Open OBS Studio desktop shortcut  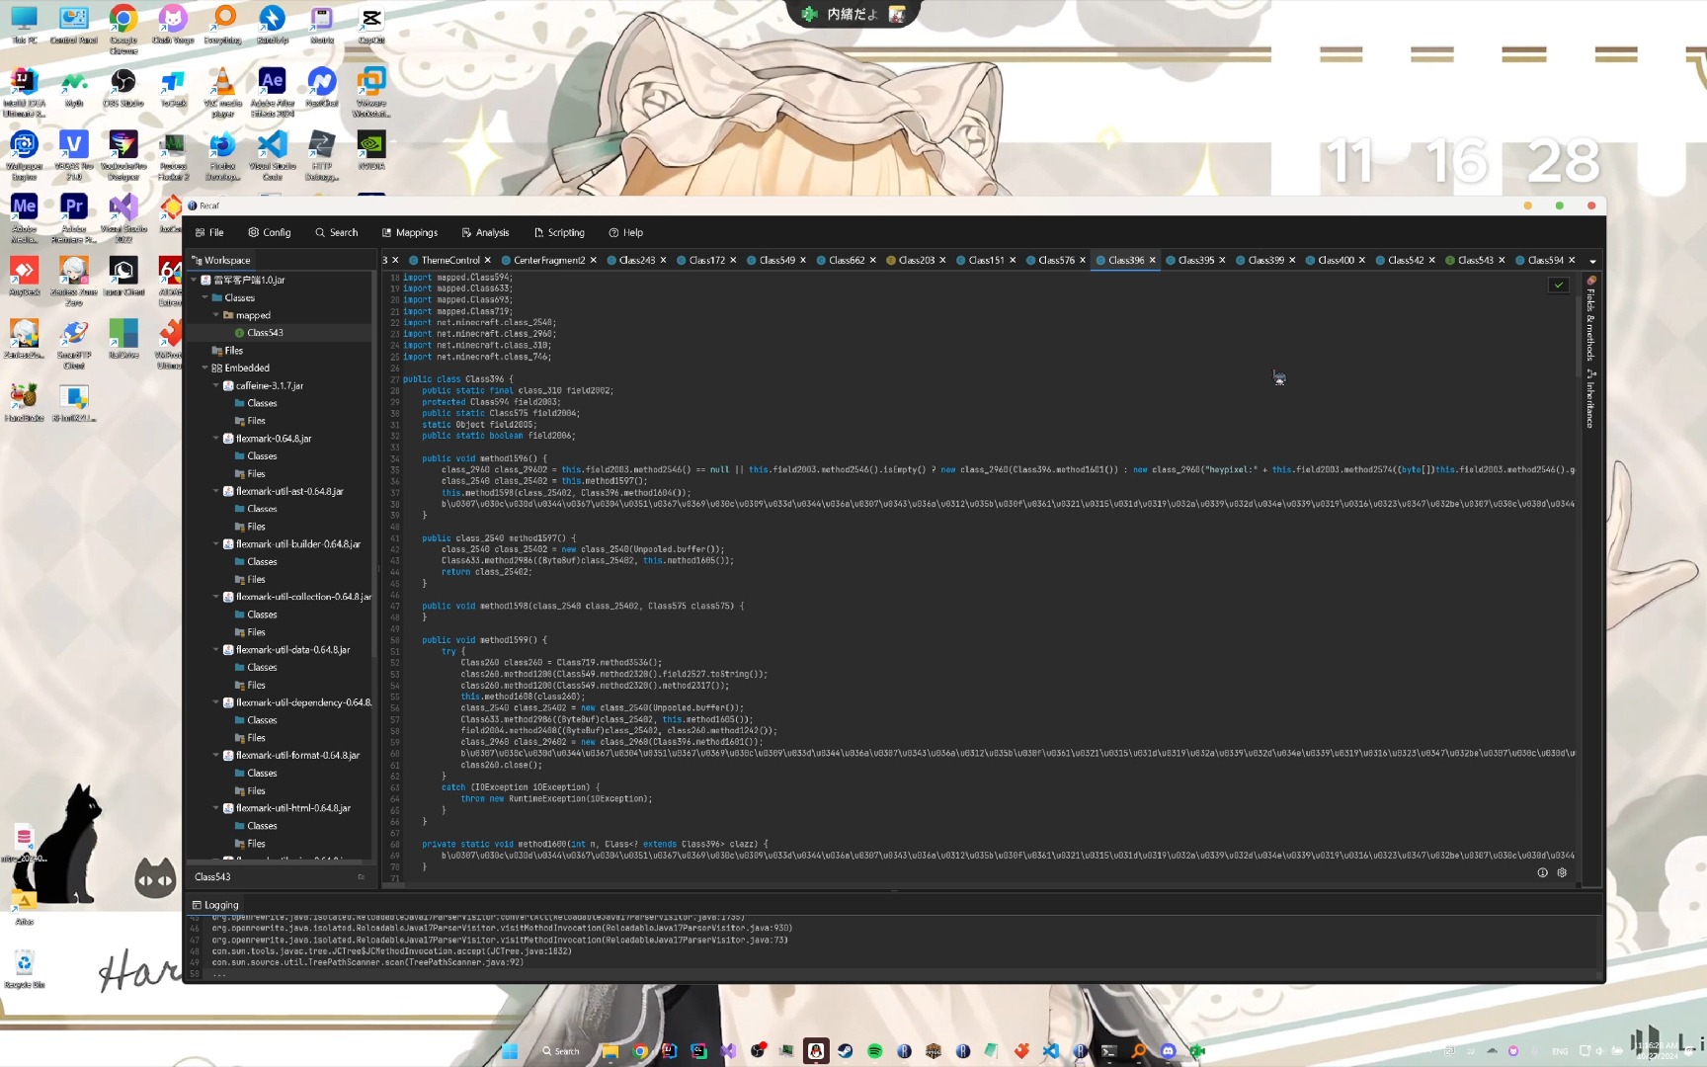[x=122, y=88]
